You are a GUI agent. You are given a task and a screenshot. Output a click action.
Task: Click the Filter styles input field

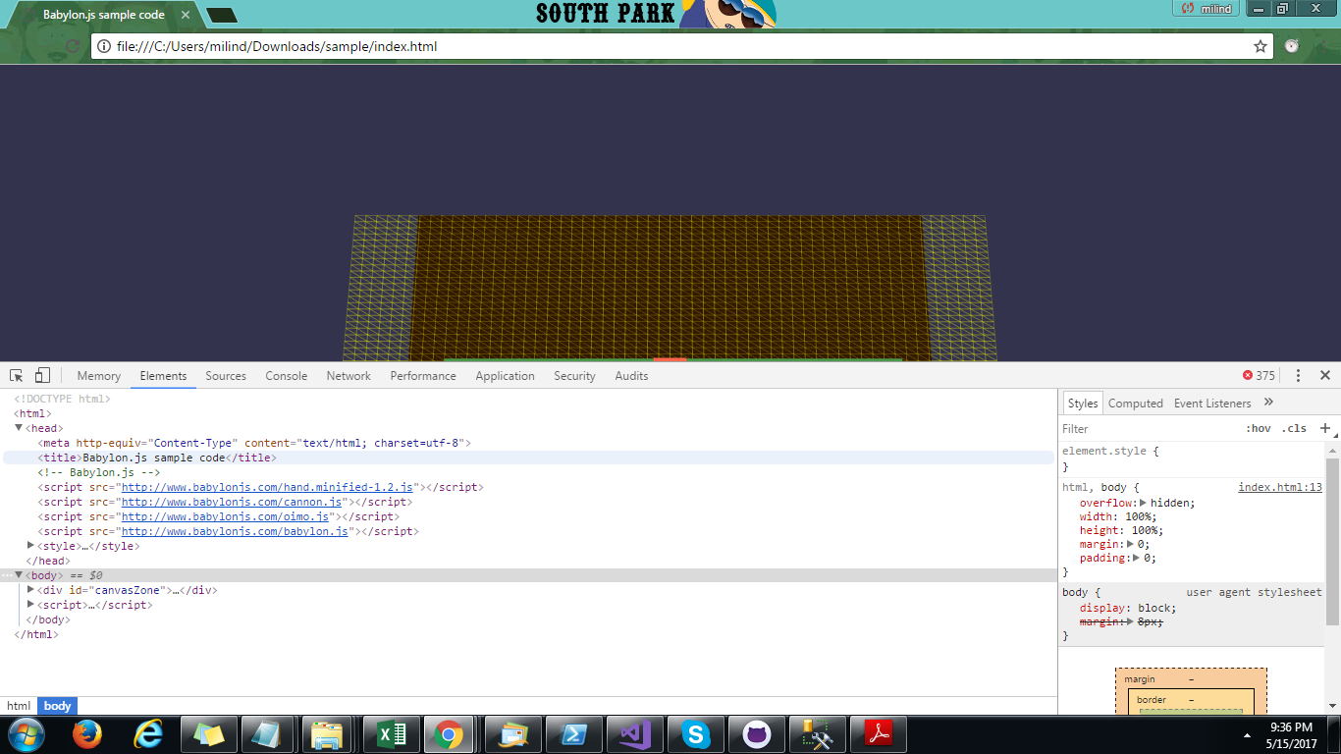[1149, 429]
